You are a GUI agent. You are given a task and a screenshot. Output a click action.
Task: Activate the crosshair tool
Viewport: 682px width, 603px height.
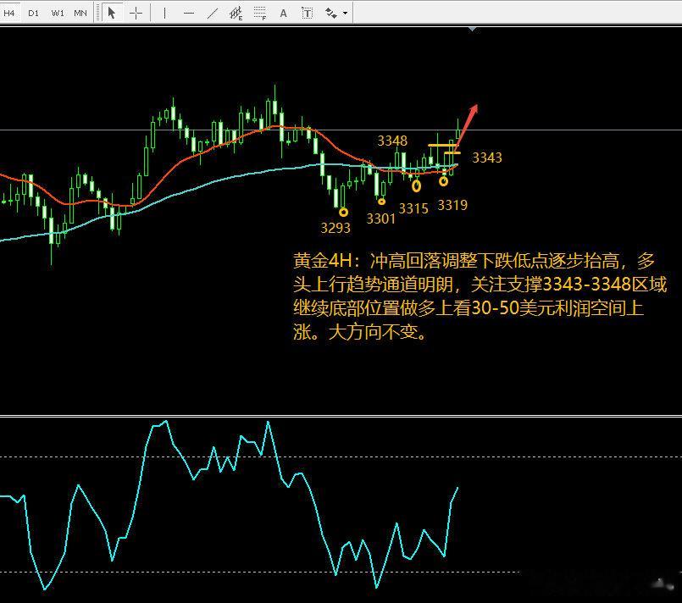(x=136, y=13)
